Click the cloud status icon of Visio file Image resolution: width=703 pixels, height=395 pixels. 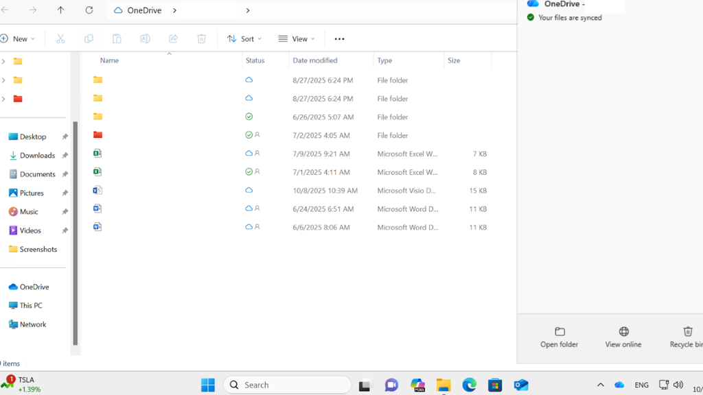coord(249,191)
